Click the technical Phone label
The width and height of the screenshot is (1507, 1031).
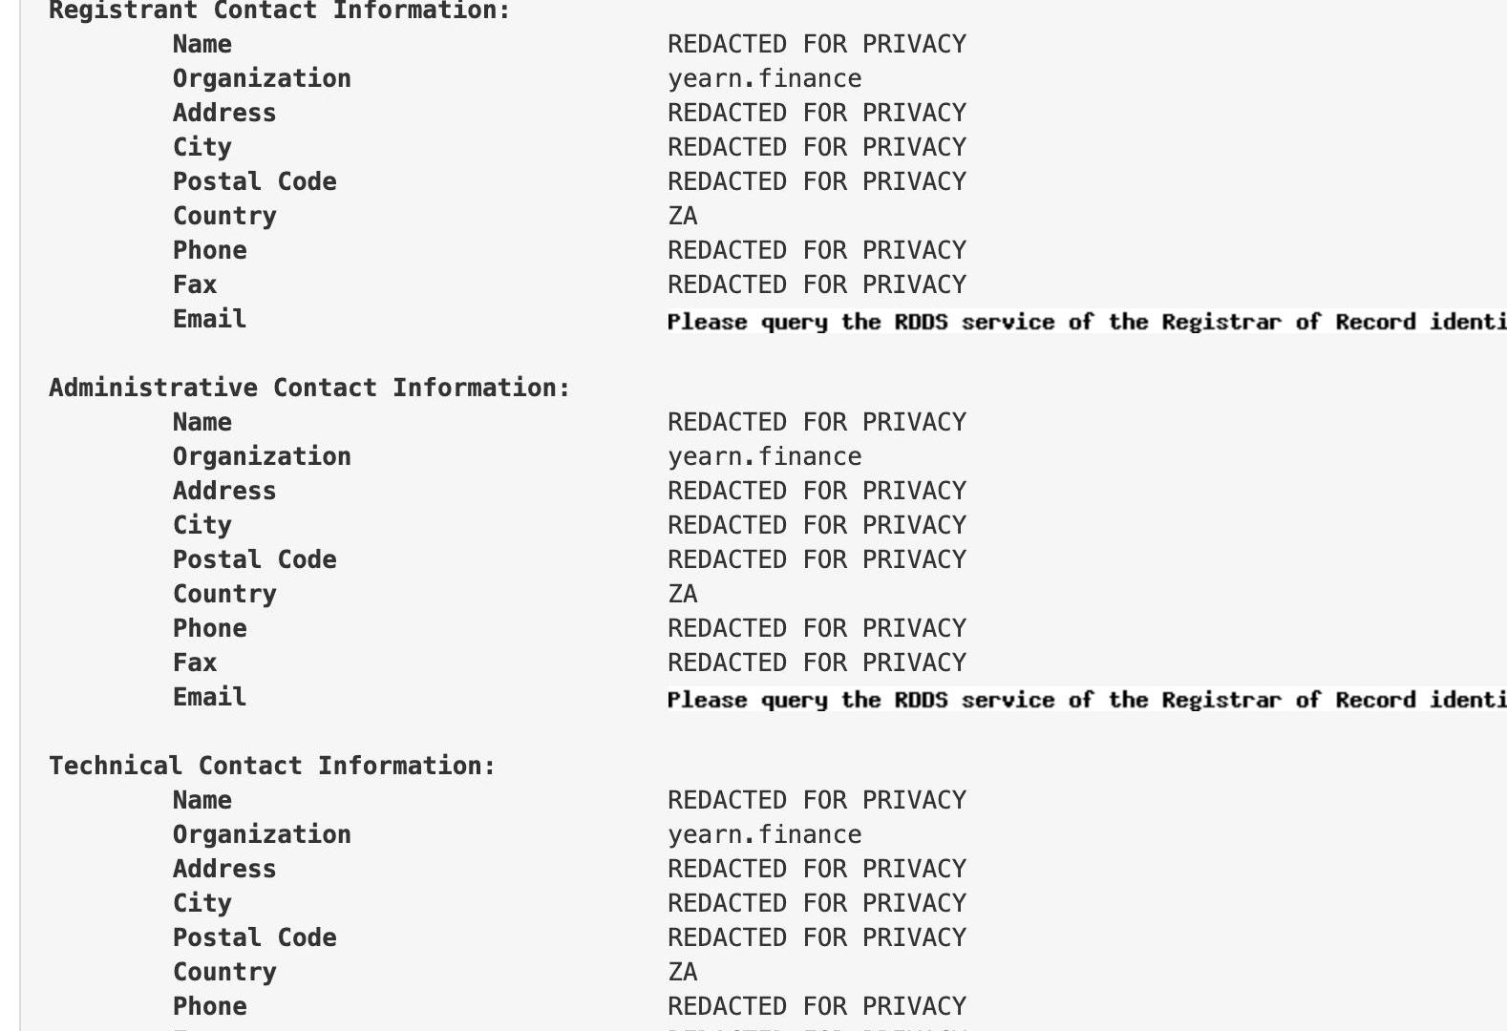coord(210,1006)
